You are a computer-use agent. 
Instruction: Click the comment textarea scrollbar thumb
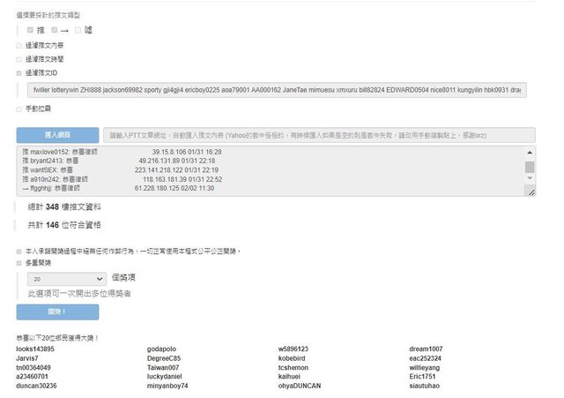(x=530, y=166)
